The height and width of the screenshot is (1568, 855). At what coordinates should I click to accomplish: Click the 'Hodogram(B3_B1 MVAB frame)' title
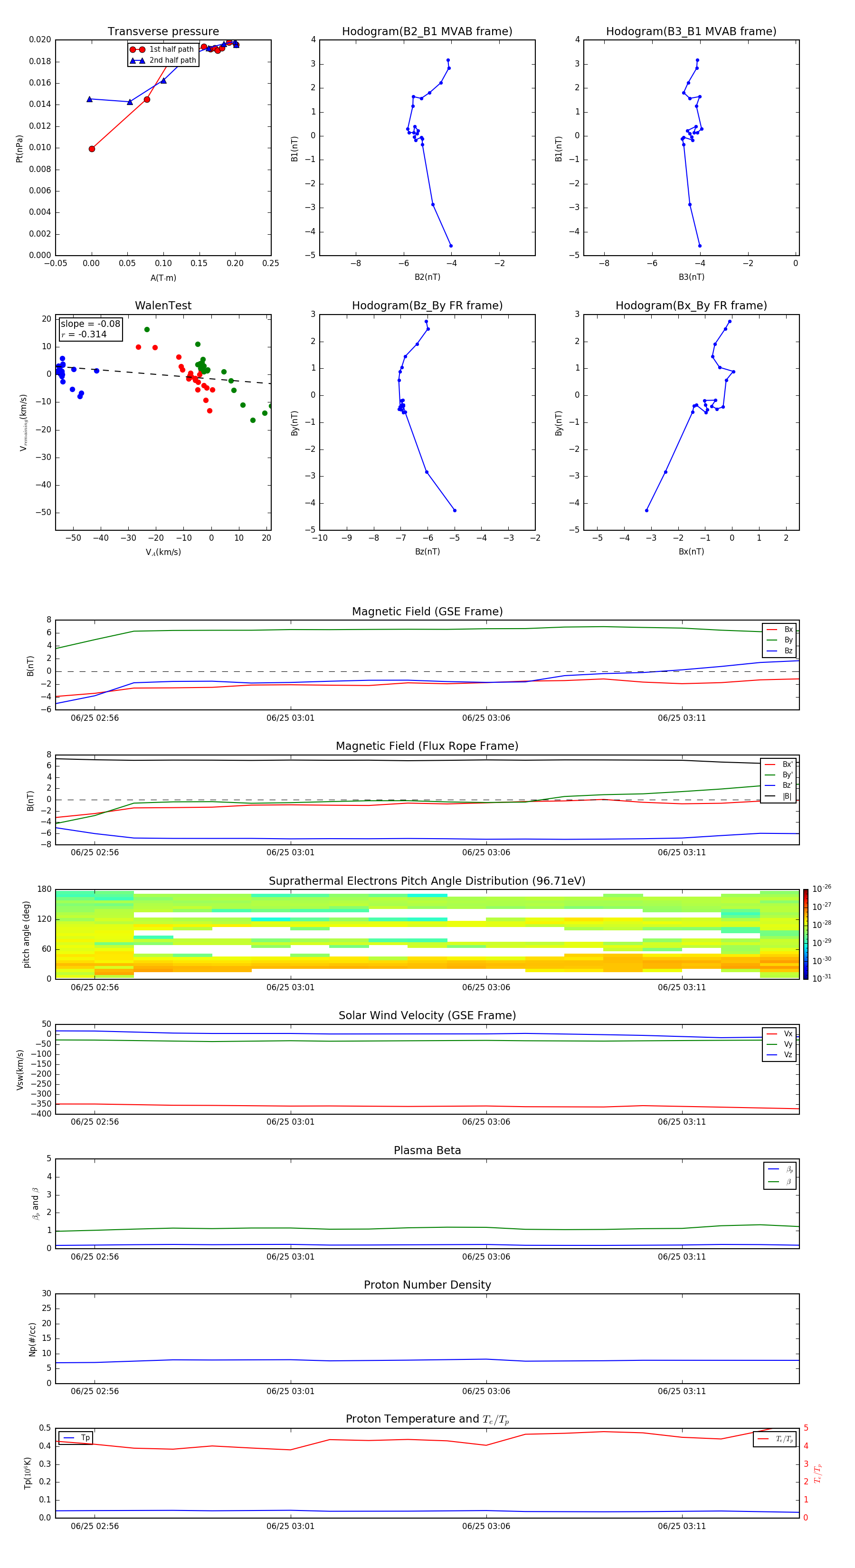coord(691,31)
